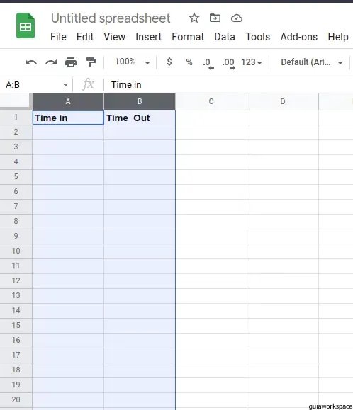
Task: Open the Default (Arial) font dropdown
Action: pos(312,62)
